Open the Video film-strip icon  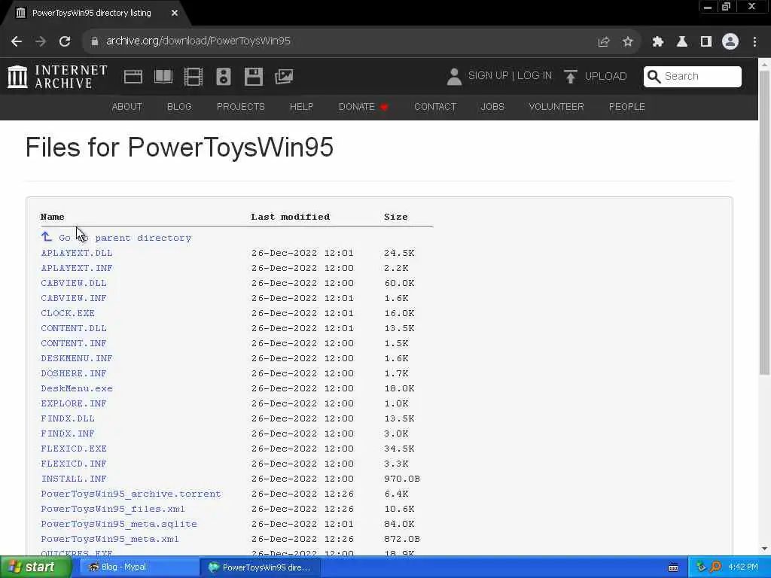(194, 77)
